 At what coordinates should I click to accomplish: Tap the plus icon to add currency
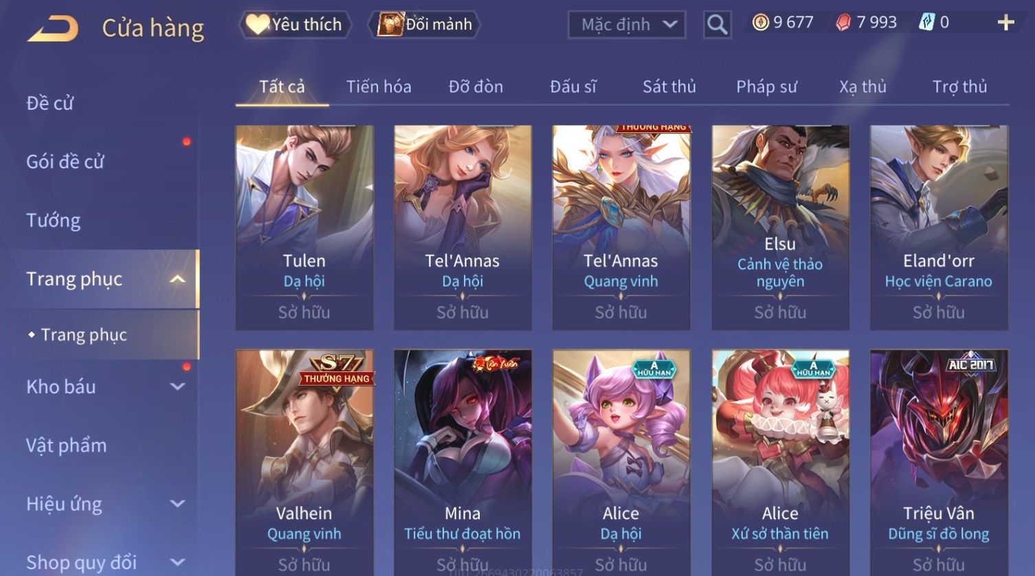pyautogui.click(x=1005, y=23)
